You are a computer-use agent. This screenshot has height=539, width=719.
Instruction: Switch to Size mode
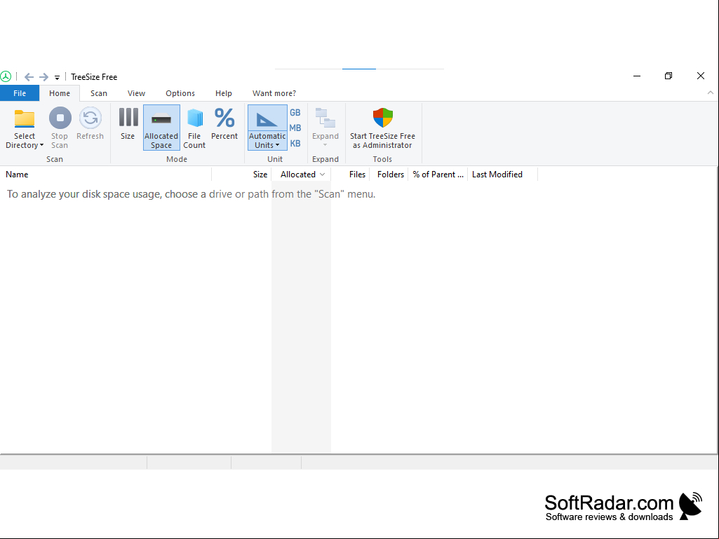(128, 124)
